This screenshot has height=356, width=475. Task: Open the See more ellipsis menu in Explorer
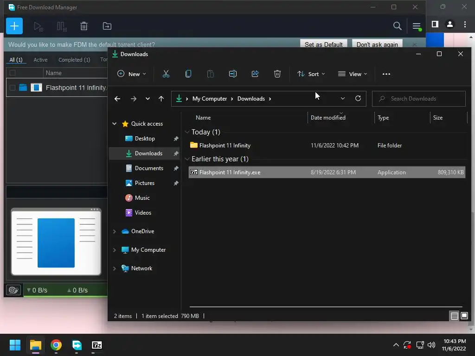(x=386, y=74)
